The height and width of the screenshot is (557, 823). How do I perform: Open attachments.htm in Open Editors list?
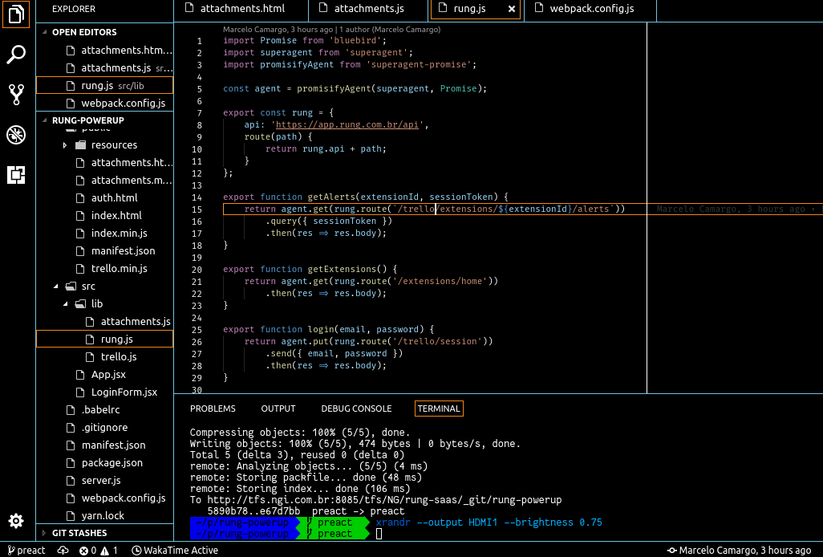(104, 51)
